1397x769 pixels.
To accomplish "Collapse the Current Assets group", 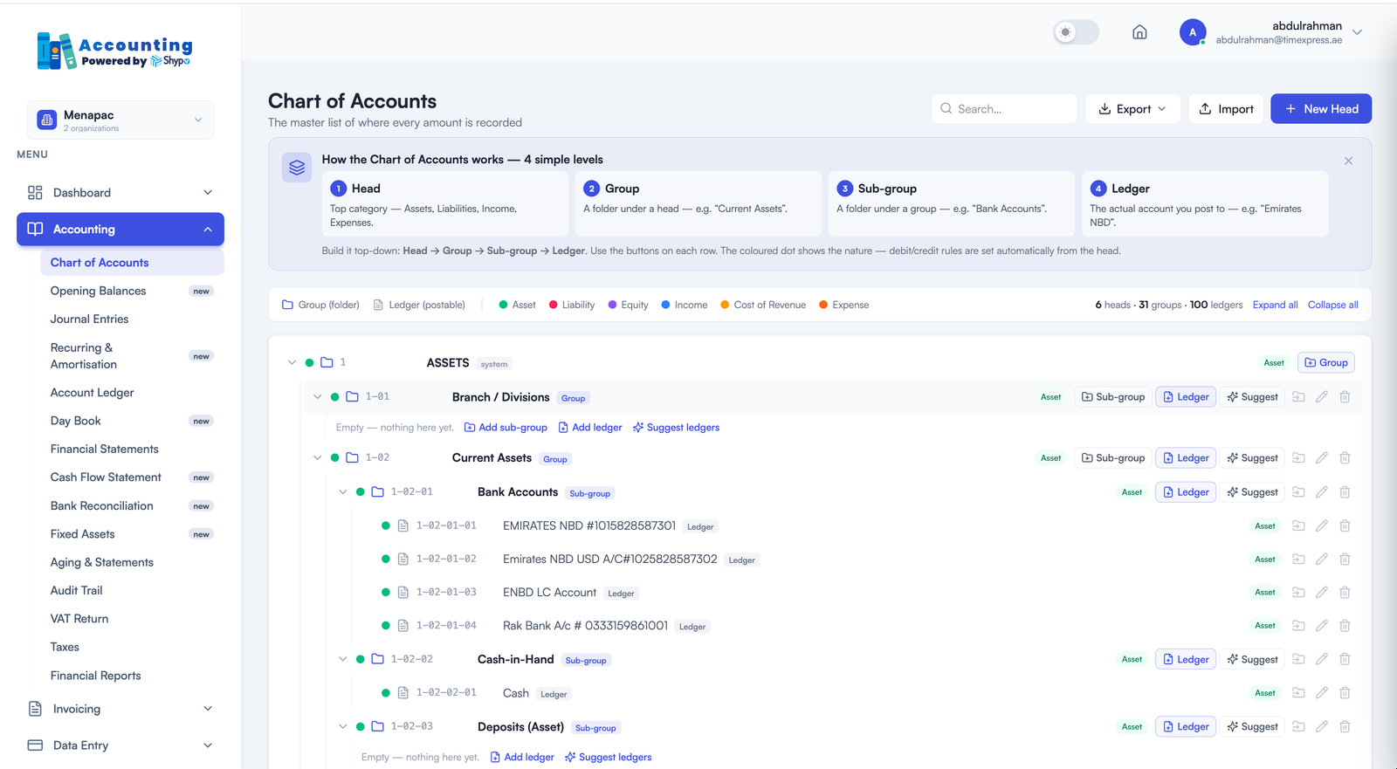I will [x=317, y=457].
